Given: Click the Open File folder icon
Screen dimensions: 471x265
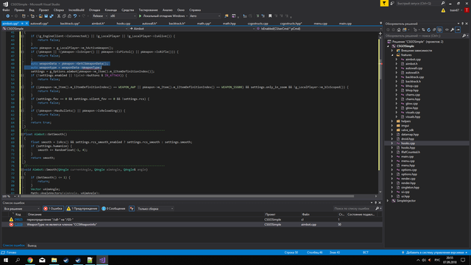Looking at the screenshot, I should (x=40, y=16).
